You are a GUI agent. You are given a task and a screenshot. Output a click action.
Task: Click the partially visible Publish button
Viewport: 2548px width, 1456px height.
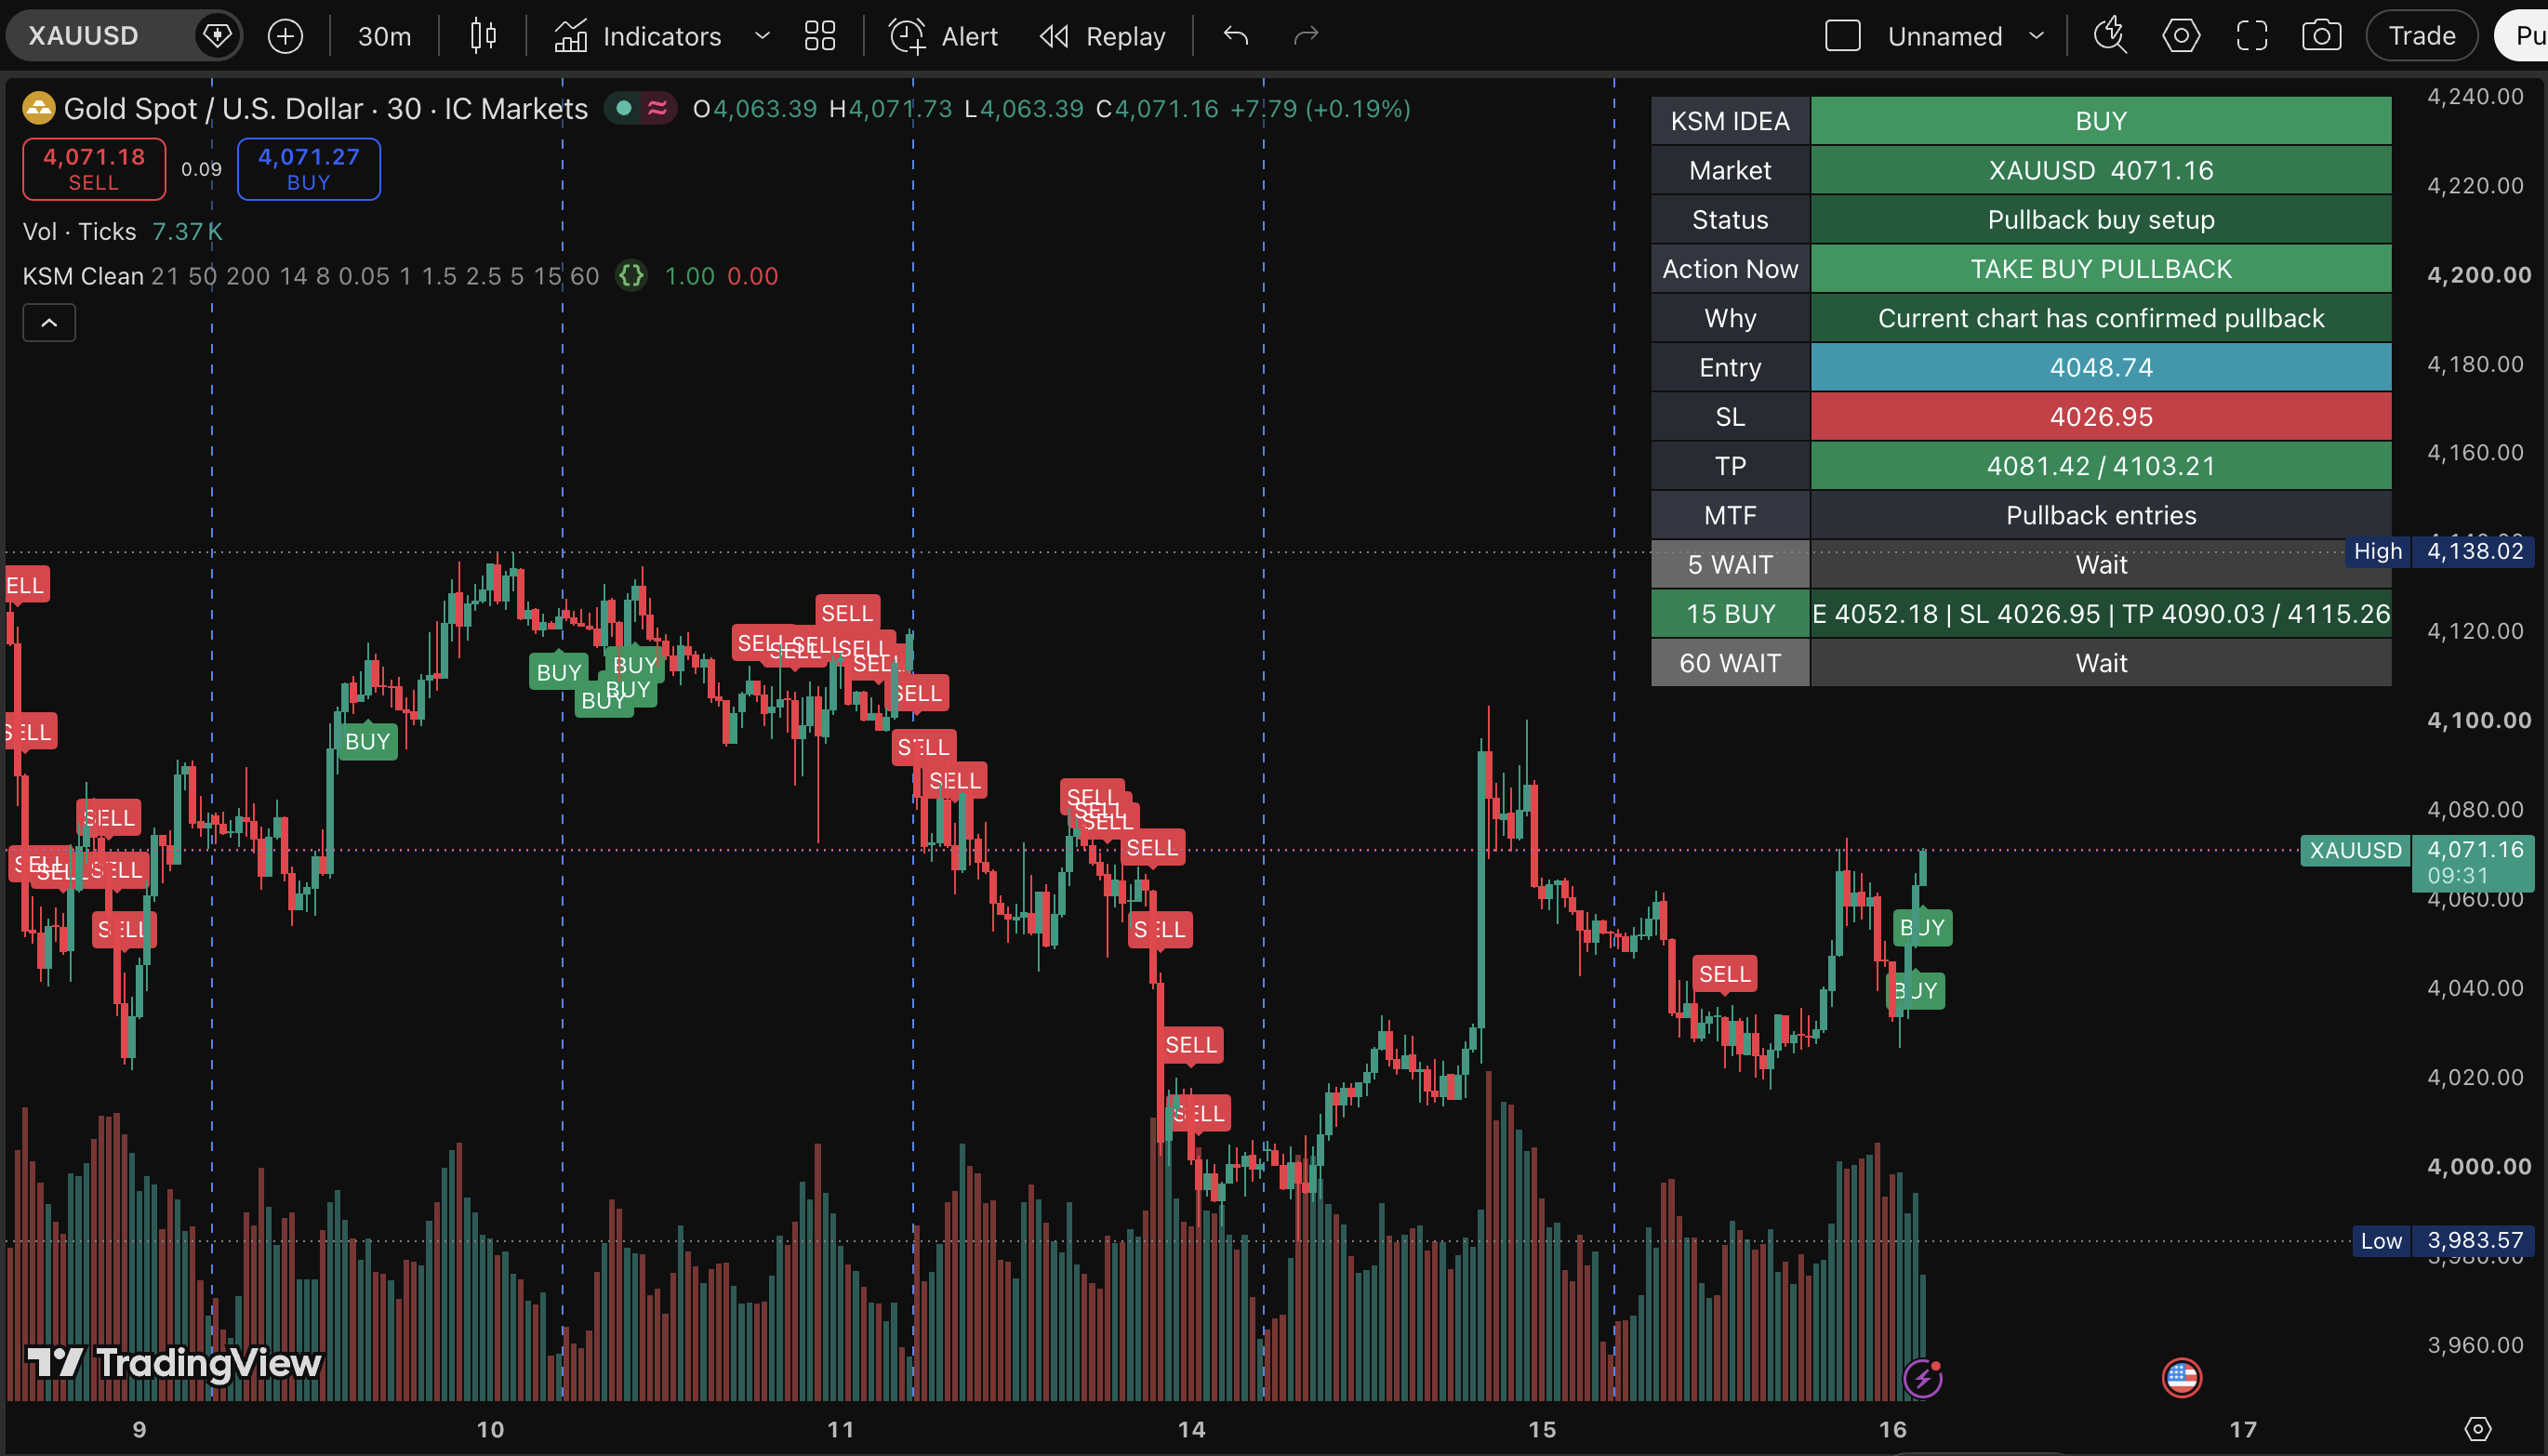click(2523, 36)
